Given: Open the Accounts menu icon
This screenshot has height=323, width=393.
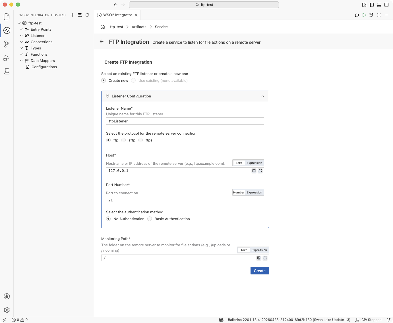Looking at the screenshot, I should [7, 296].
